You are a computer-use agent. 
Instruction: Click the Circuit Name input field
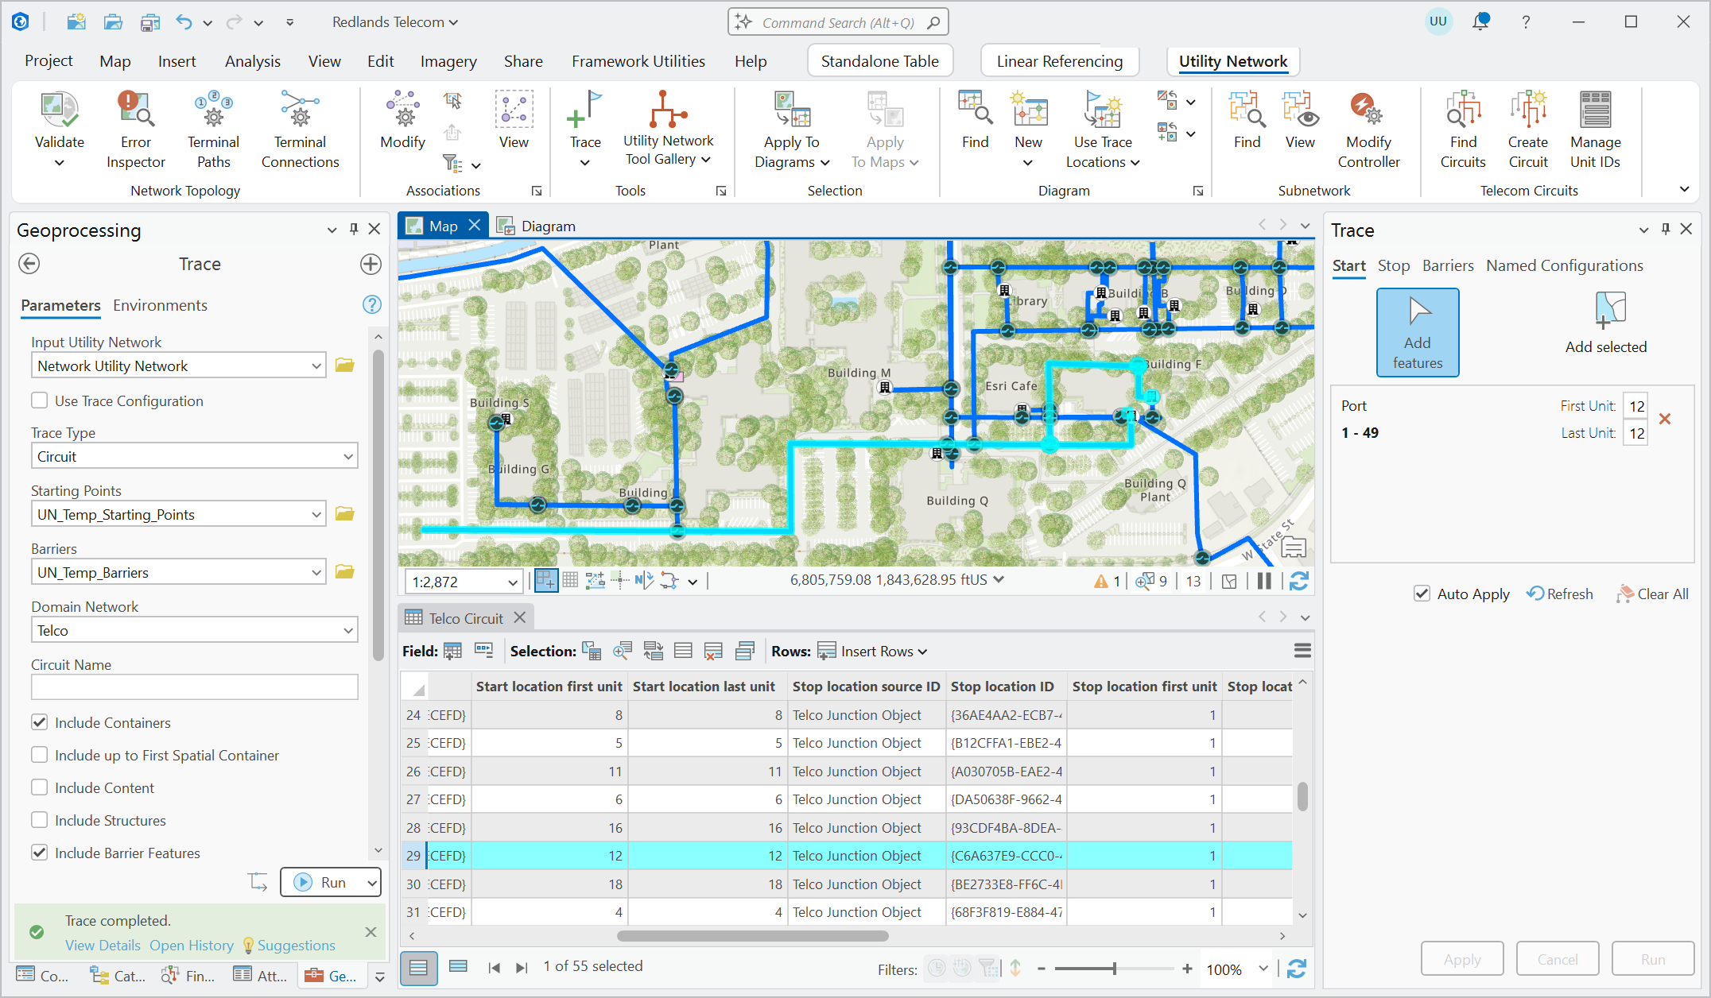(x=194, y=687)
